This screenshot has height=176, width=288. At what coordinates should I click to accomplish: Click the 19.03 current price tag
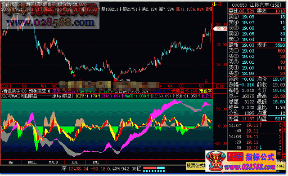pyautogui.click(x=220, y=29)
